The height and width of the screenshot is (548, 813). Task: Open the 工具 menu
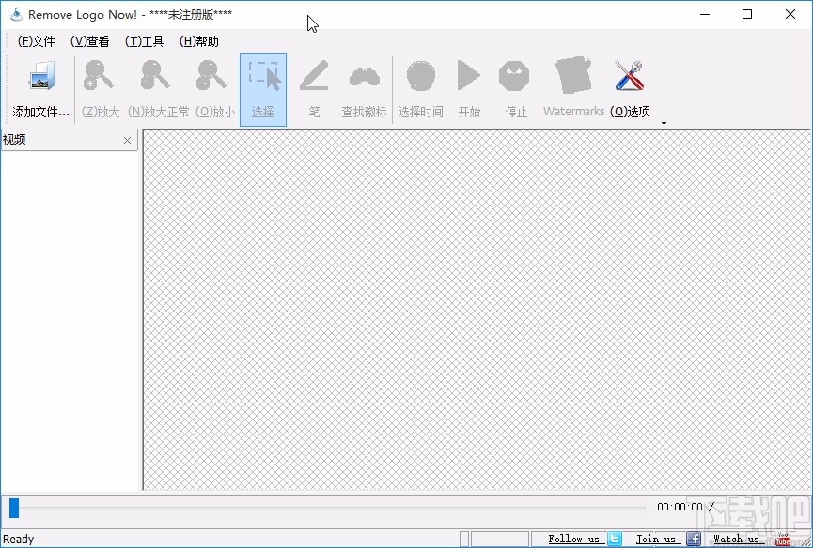(x=144, y=41)
